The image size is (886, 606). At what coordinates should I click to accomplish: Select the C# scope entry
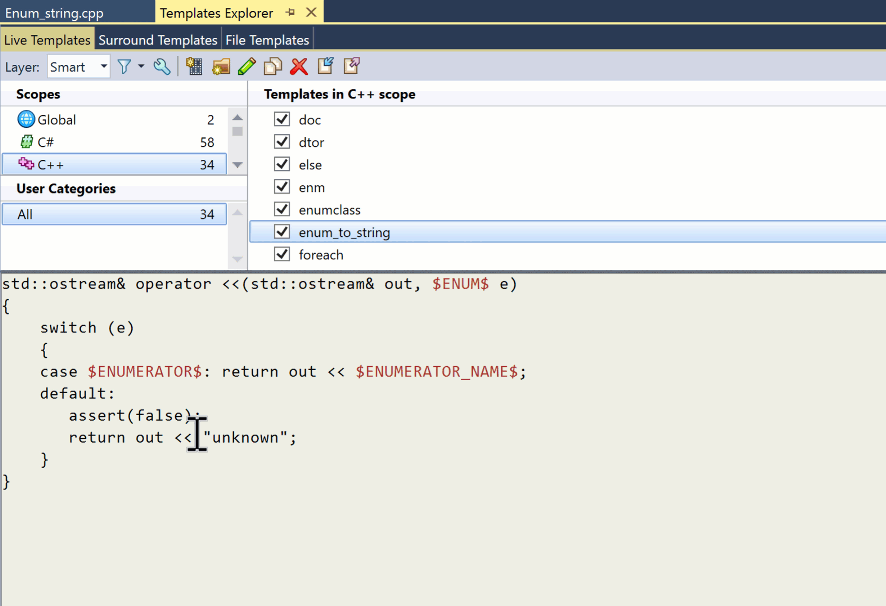coord(46,142)
